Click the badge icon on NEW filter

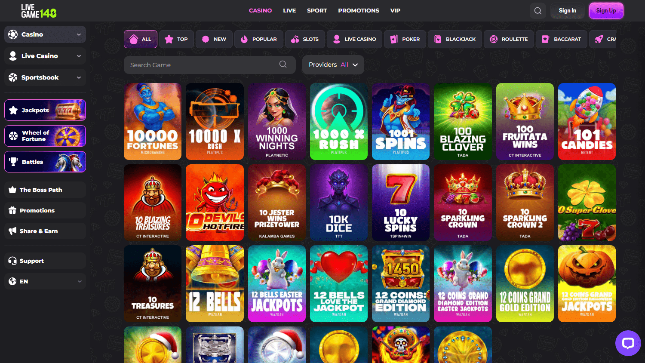[x=206, y=39]
